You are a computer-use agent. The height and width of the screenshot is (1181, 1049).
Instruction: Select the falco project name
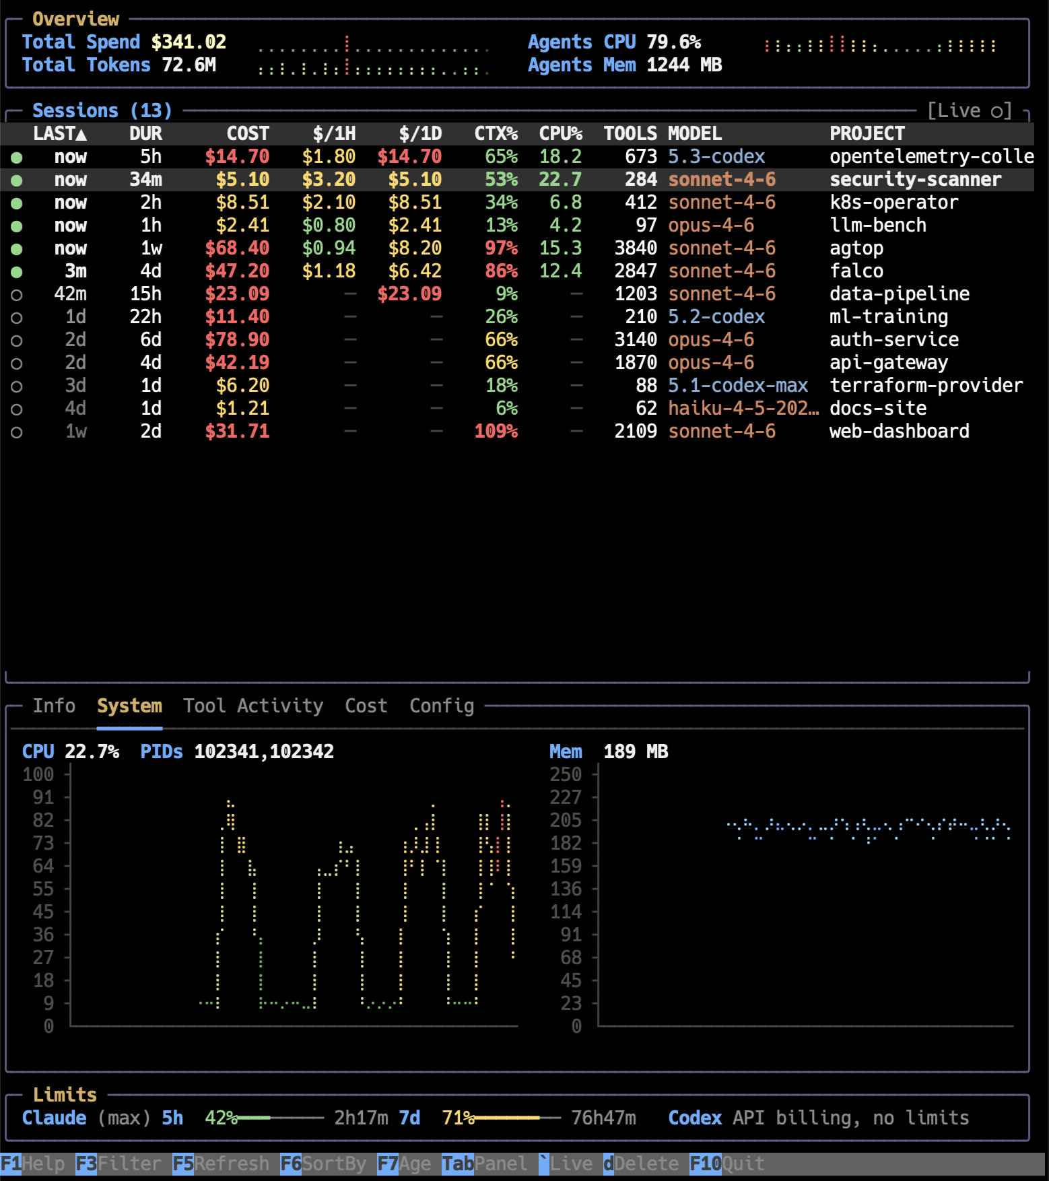coord(856,271)
